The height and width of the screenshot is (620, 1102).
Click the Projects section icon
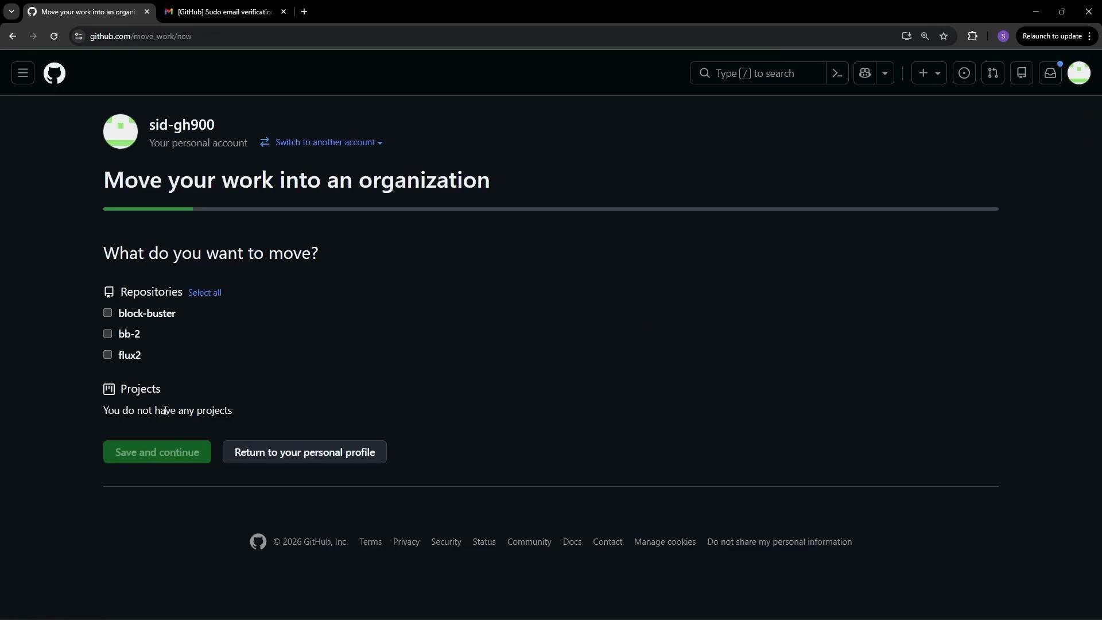click(109, 389)
